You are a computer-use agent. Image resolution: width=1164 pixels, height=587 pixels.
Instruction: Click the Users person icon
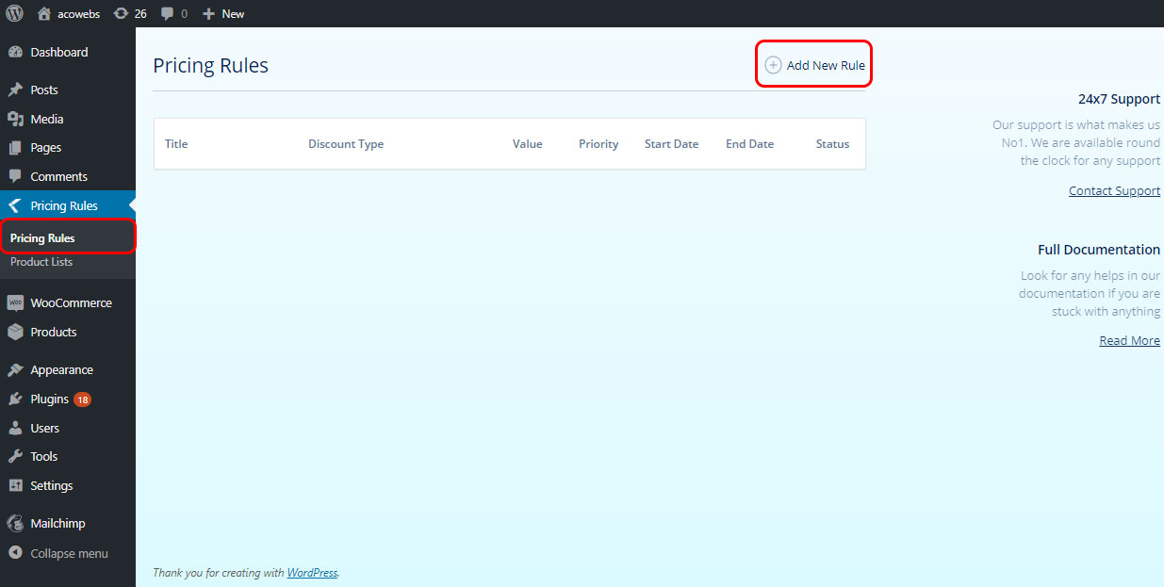15,428
